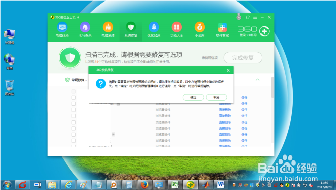Collapse the 常规修复 section chevron
The width and height of the screenshot is (336, 190).
(x=258, y=80)
